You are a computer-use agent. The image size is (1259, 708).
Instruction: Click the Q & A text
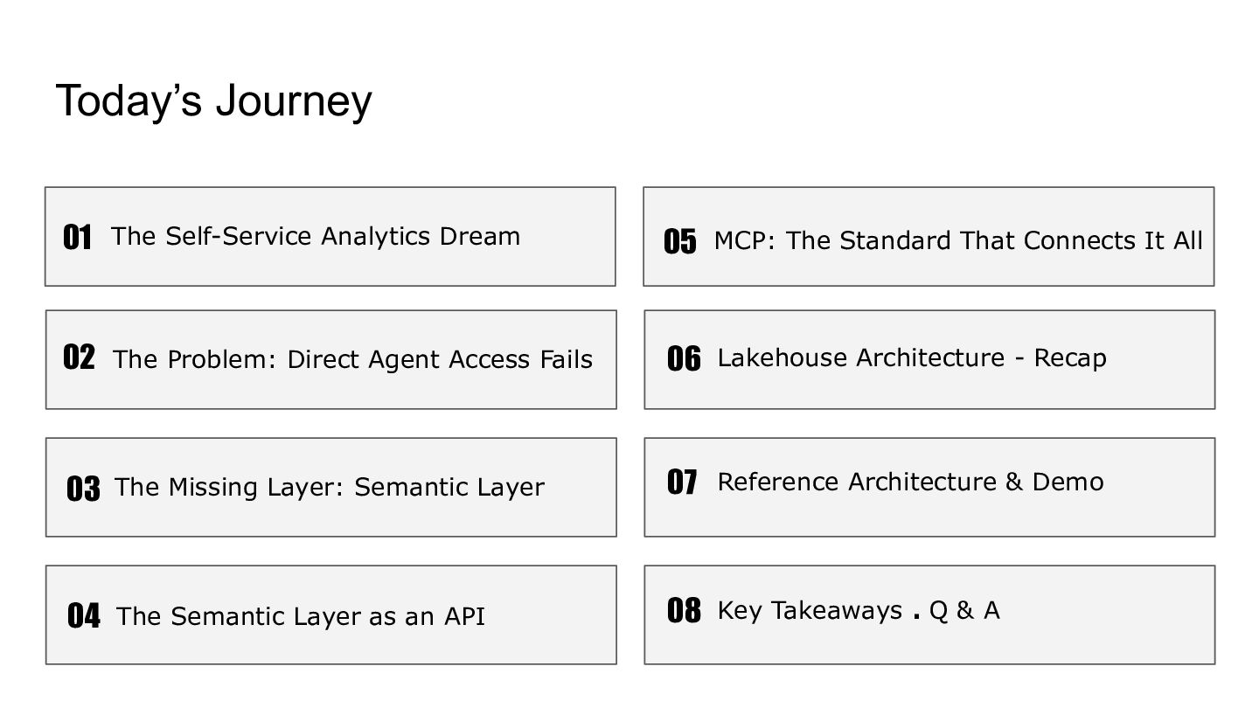tap(964, 609)
